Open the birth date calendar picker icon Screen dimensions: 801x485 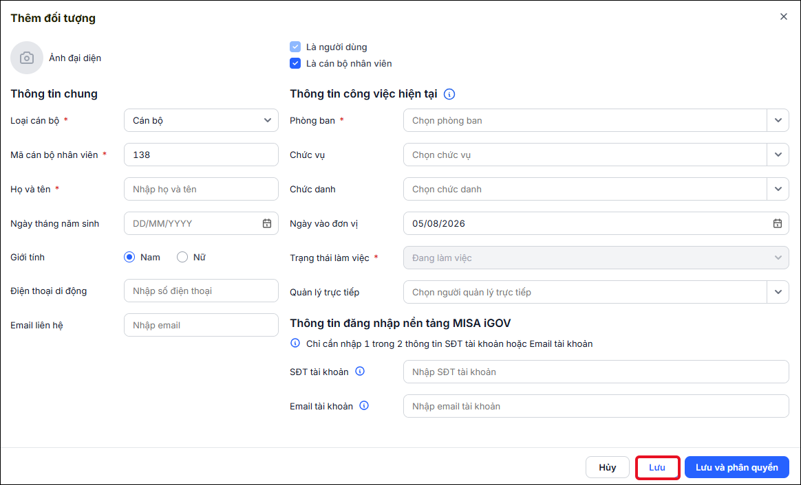pos(267,223)
